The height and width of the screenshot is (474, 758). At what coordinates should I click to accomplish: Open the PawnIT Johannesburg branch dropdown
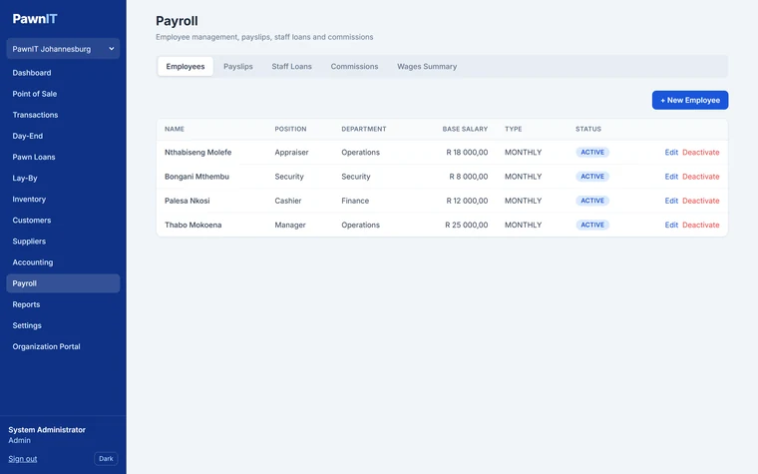tap(63, 49)
